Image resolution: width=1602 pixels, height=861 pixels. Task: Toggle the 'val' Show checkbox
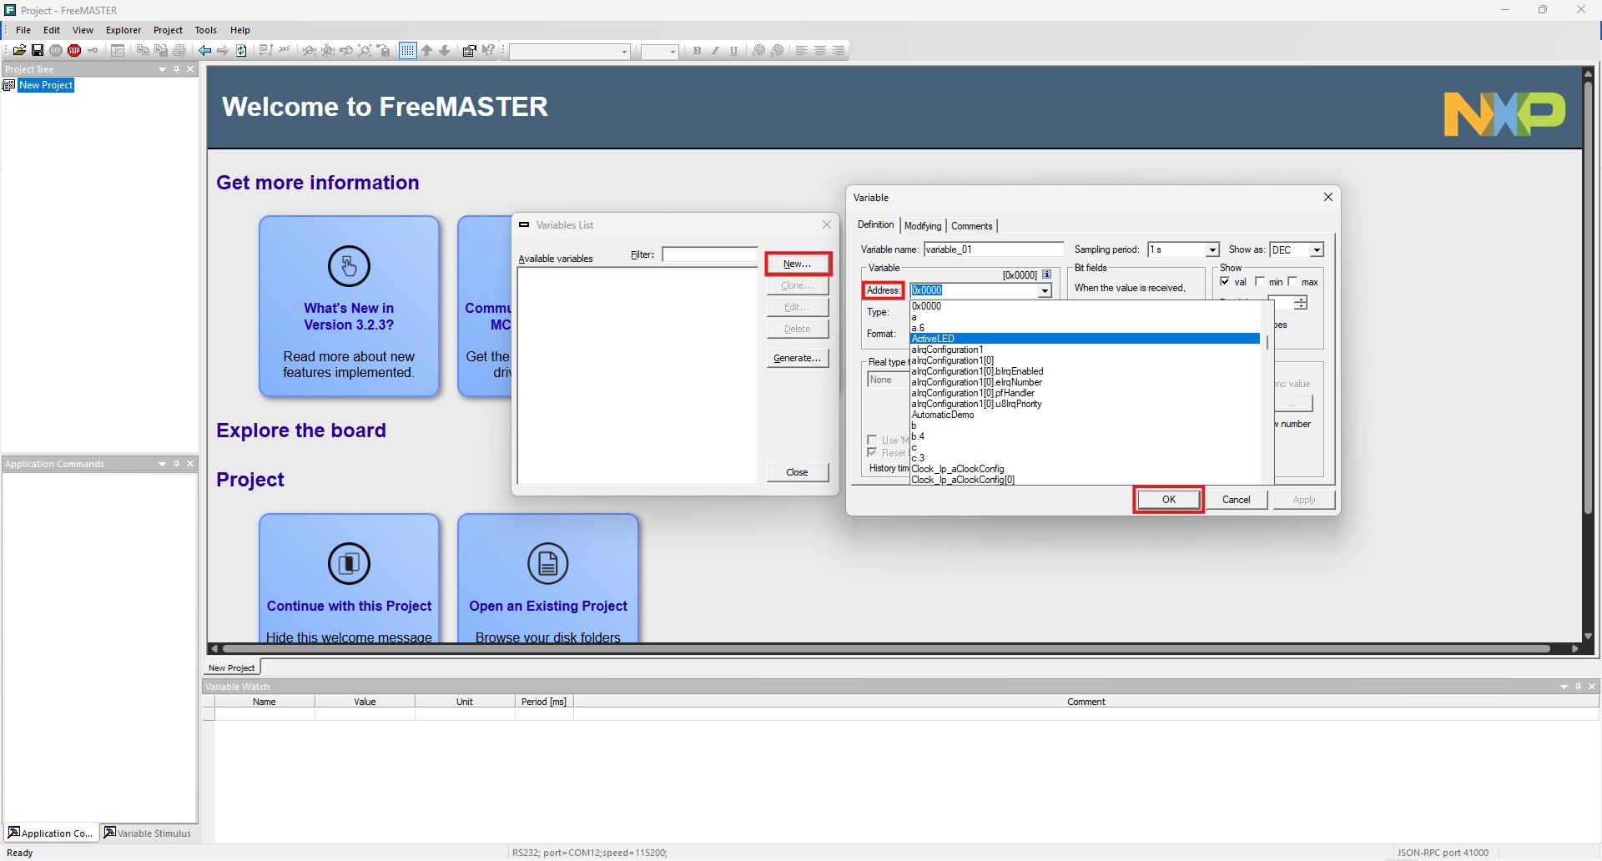pyautogui.click(x=1225, y=282)
